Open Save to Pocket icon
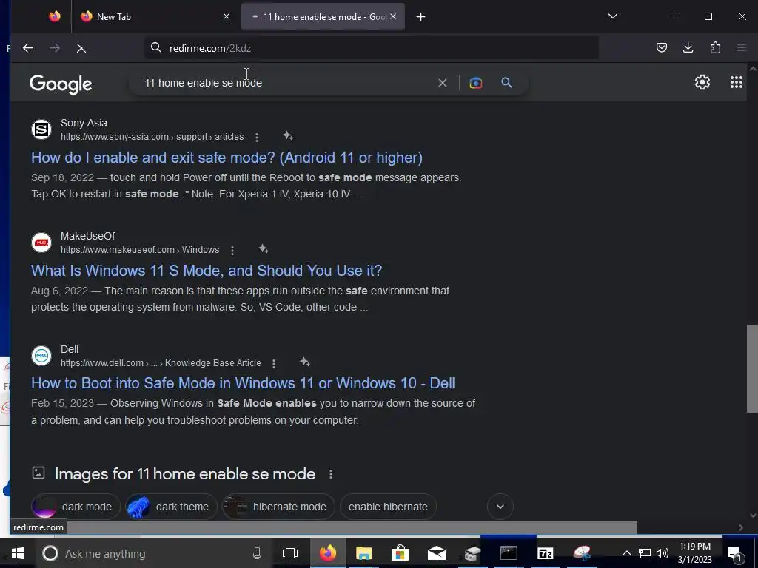Viewport: 758px width, 568px height. [661, 47]
